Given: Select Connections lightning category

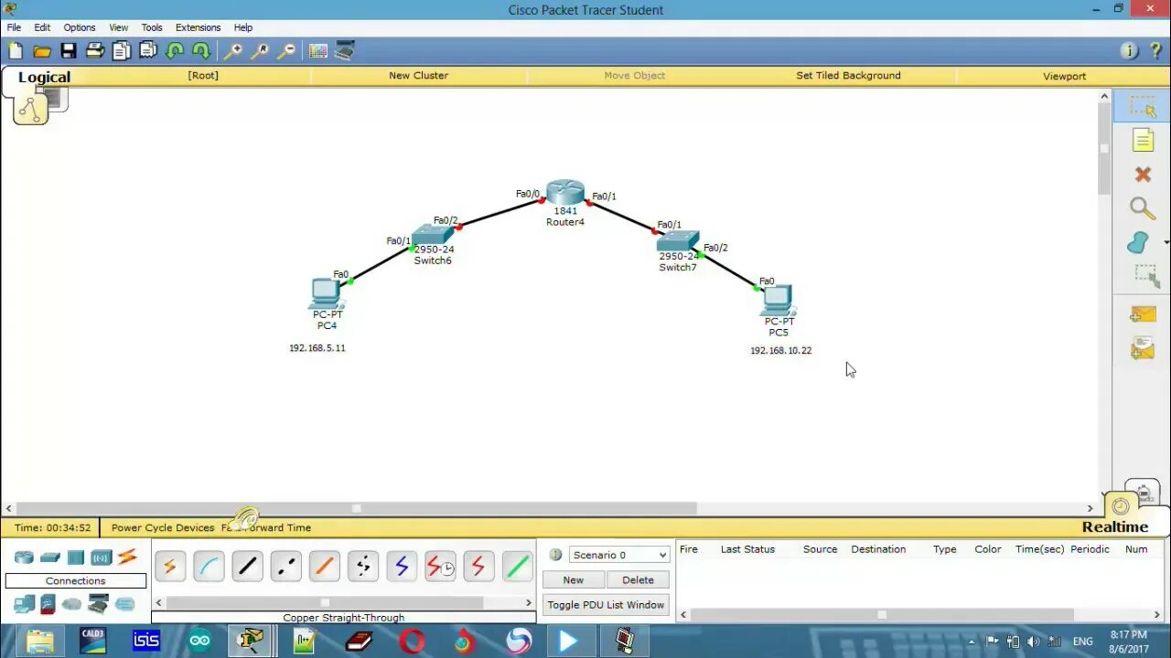Looking at the screenshot, I should (127, 556).
